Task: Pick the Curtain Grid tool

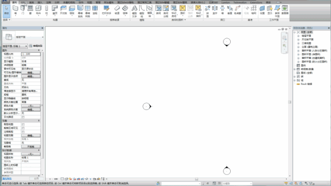Action: [87, 11]
